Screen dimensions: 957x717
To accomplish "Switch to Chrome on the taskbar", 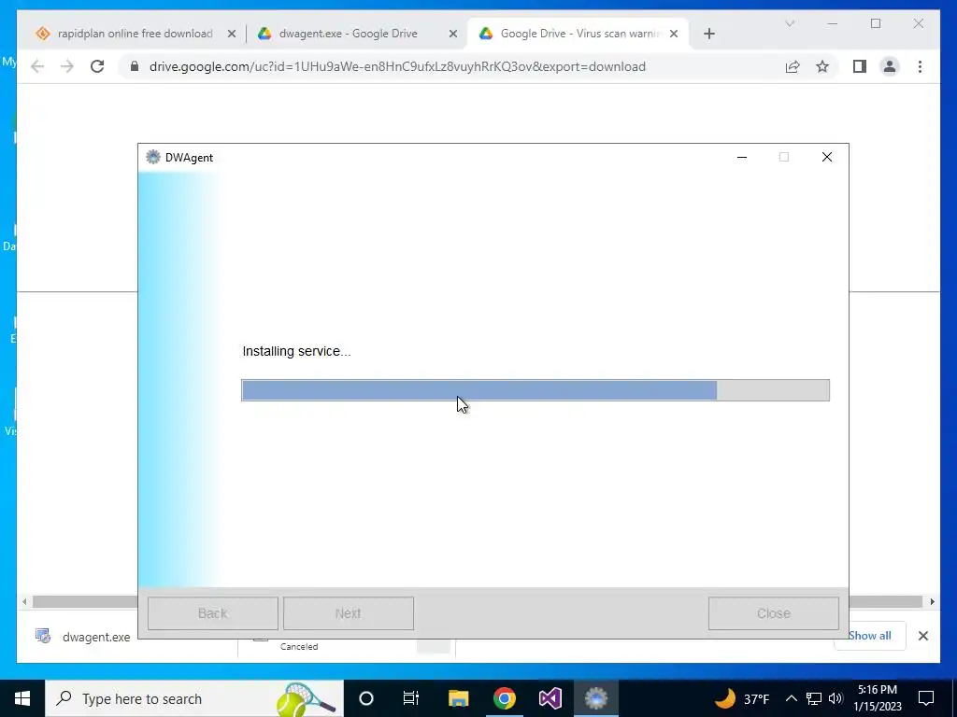I will [504, 698].
